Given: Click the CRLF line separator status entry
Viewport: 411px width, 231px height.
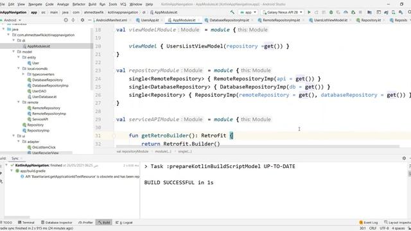Looking at the screenshot, I should (x=372, y=228).
